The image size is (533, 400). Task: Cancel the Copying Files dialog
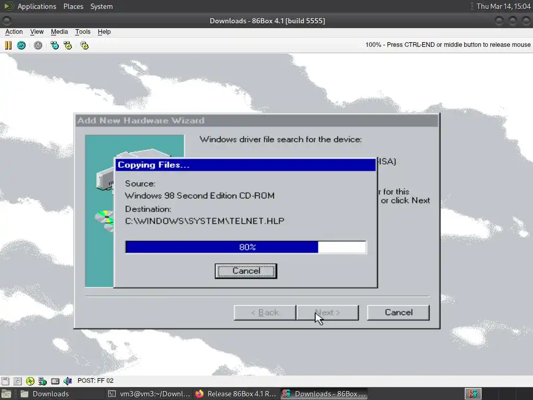point(246,271)
